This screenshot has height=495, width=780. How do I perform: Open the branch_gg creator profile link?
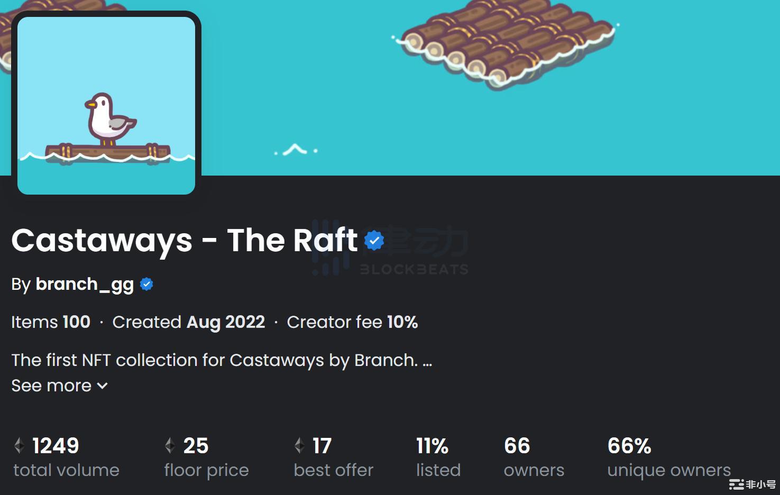tap(85, 285)
